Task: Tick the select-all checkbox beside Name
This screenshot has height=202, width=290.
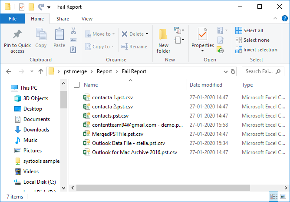Action: [76, 85]
